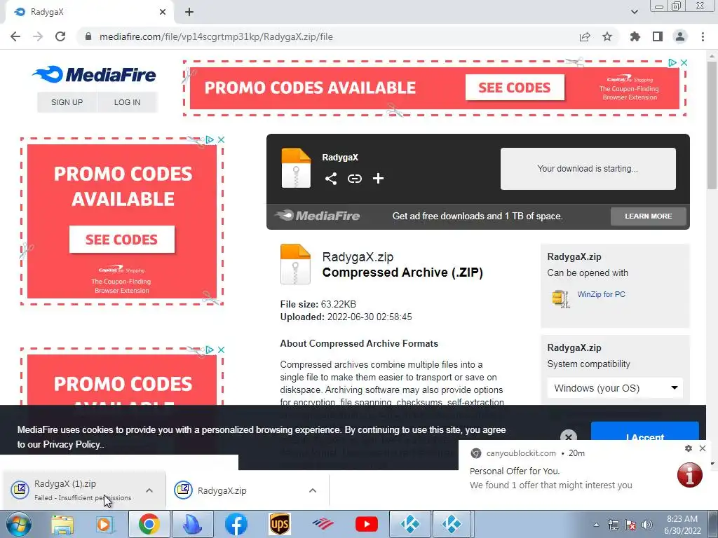
Task: Click the File size 63.22KB text
Action: click(318, 304)
